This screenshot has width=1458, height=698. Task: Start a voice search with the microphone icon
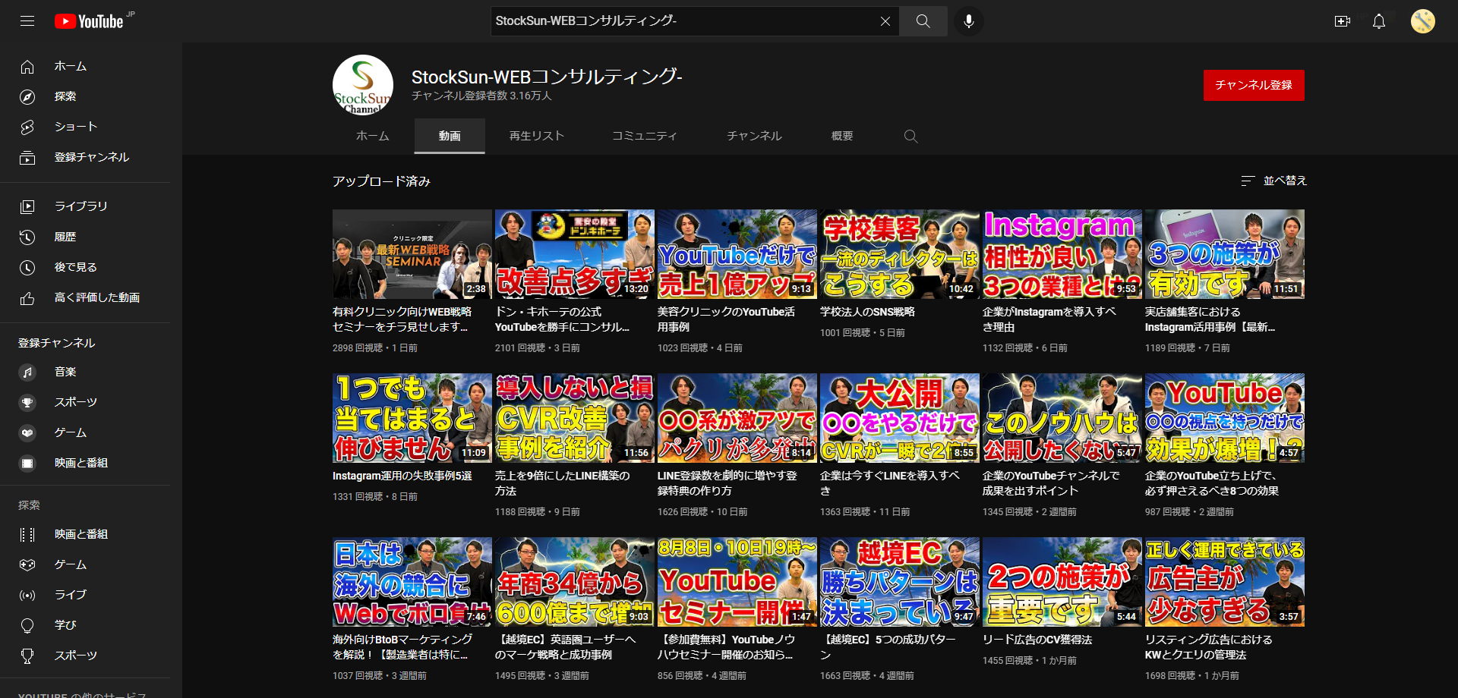967,20
